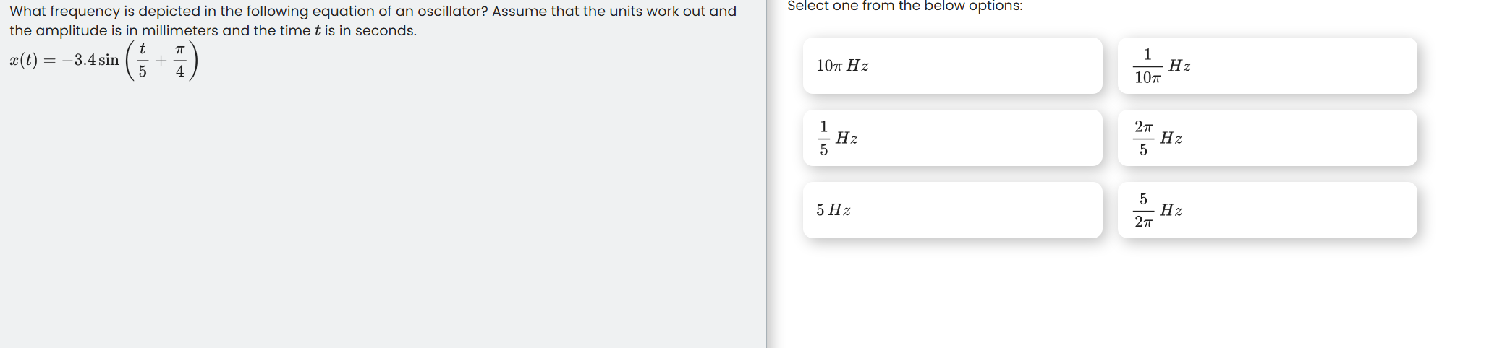
Task: Click the t/5 fraction inside the sine
Action: pos(143,61)
